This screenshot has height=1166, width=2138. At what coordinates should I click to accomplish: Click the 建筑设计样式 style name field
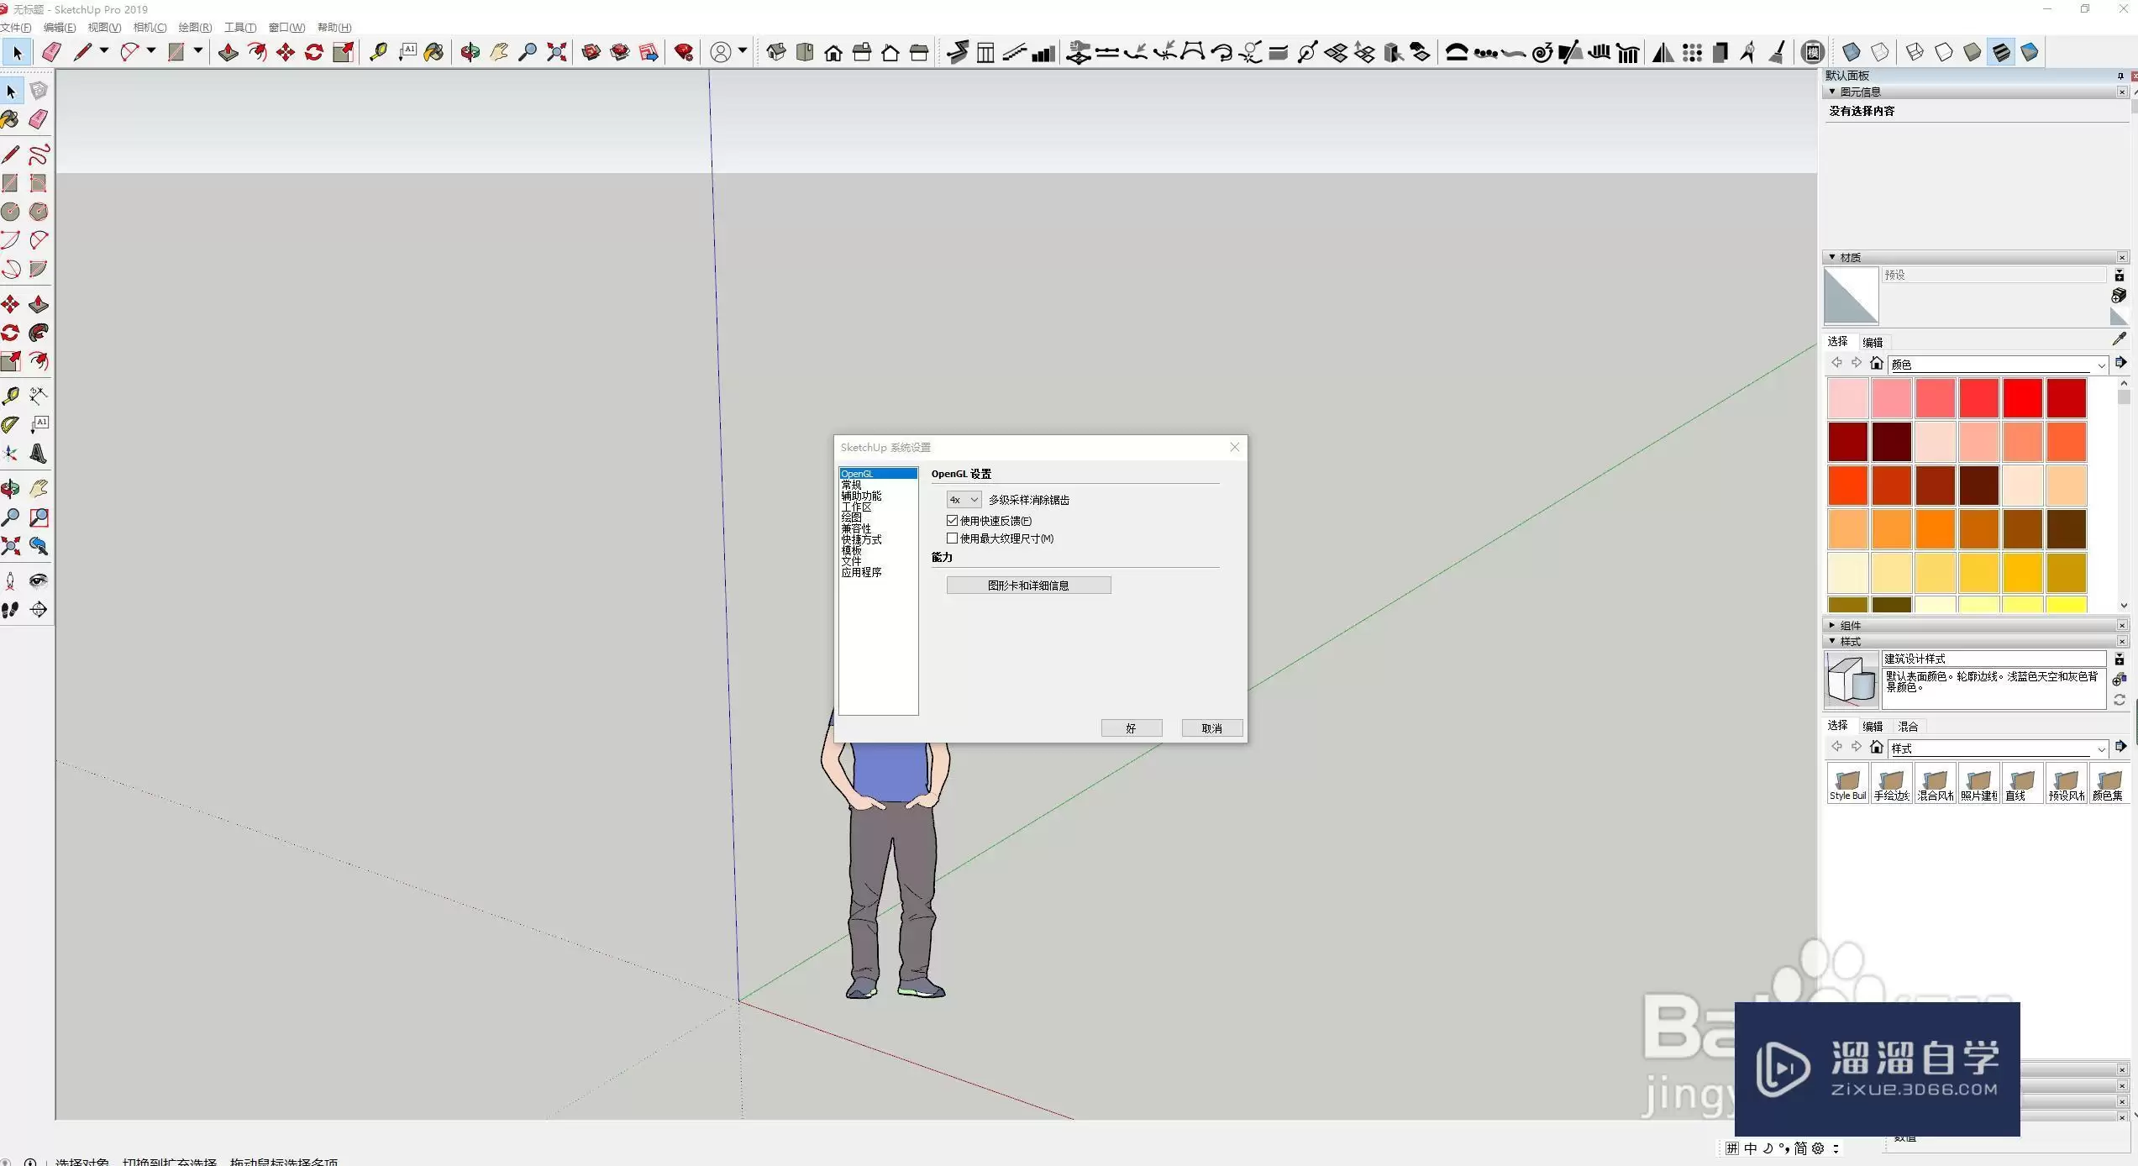pos(1994,659)
